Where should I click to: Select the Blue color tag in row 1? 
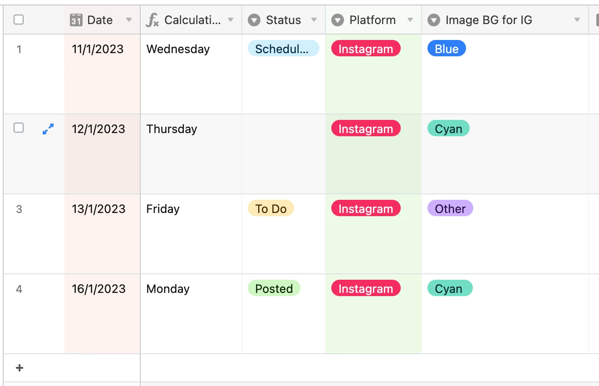[x=447, y=49]
